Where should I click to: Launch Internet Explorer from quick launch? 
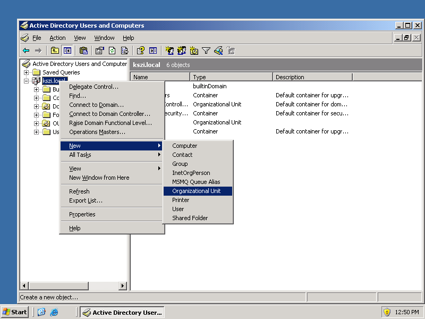point(54,312)
